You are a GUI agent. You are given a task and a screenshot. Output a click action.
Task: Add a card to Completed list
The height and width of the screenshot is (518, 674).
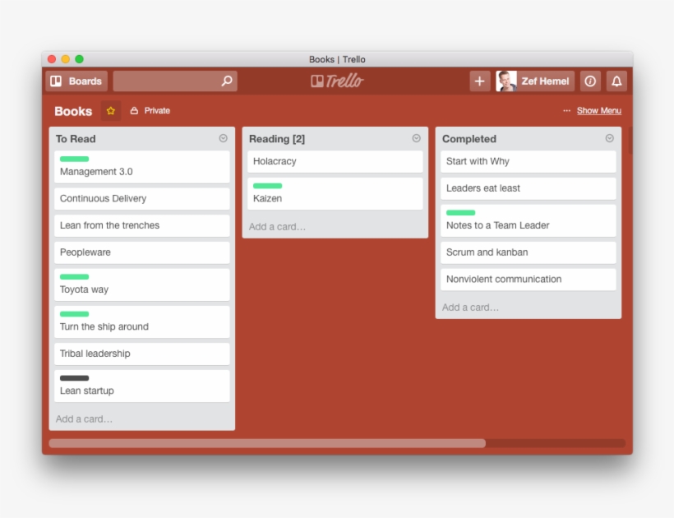pos(471,308)
